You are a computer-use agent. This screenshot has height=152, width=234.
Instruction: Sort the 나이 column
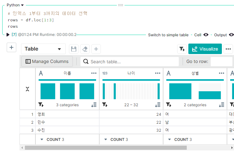click(x=158, y=105)
